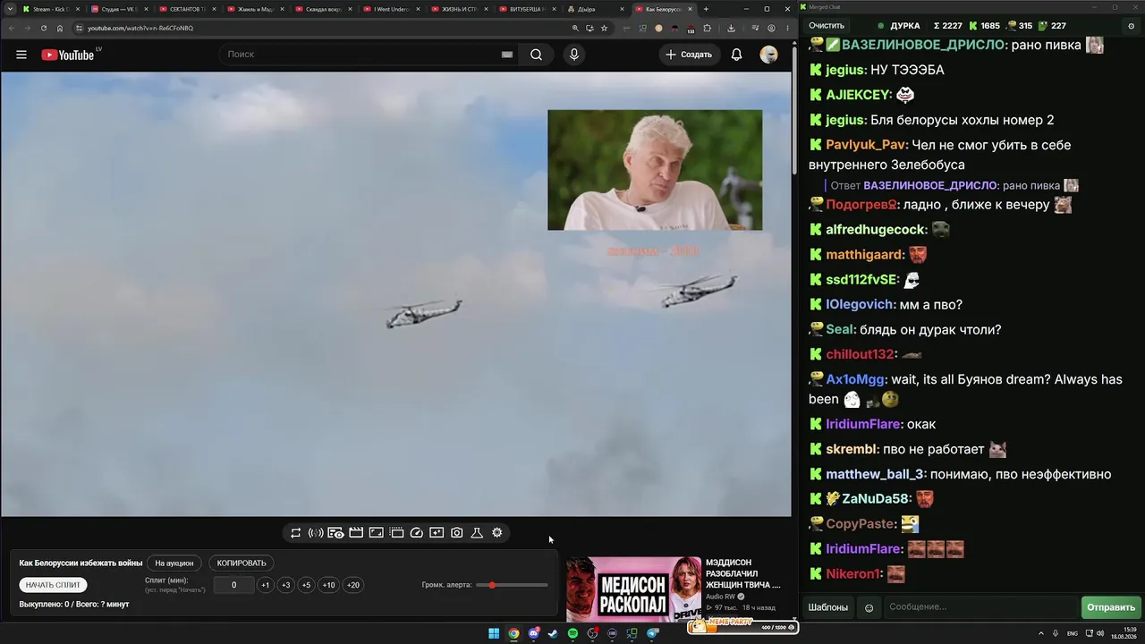Screen dimensions: 1145x644
Task: Start voice search with the microphone icon
Action: pyautogui.click(x=574, y=55)
